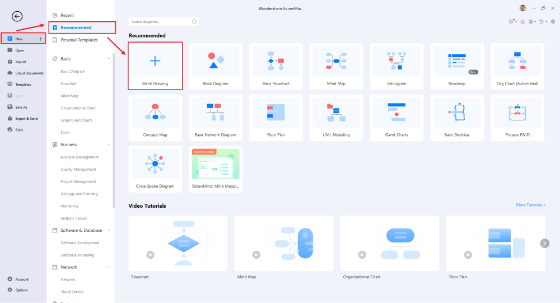Viewport: 560px width, 303px height.
Task: Click the back arrow circle icon
Action: 17,16
